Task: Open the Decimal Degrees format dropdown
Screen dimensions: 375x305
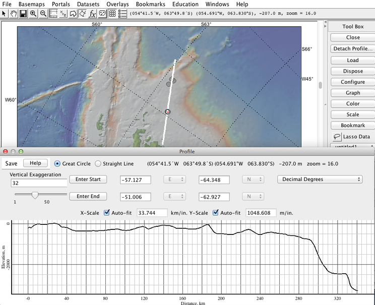Action: [320, 179]
